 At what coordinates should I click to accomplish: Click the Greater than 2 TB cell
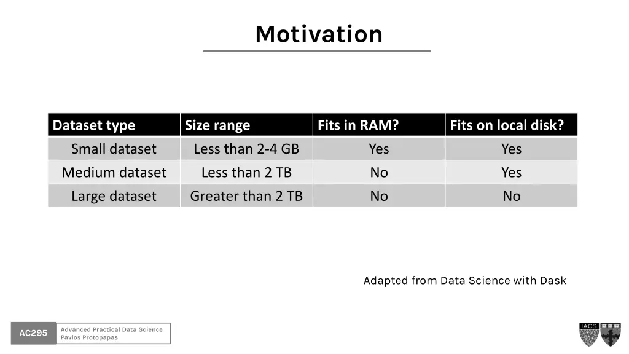(x=246, y=196)
